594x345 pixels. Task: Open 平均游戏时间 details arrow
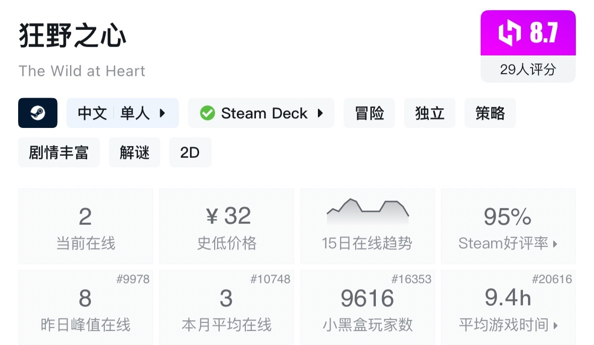pyautogui.click(x=555, y=326)
